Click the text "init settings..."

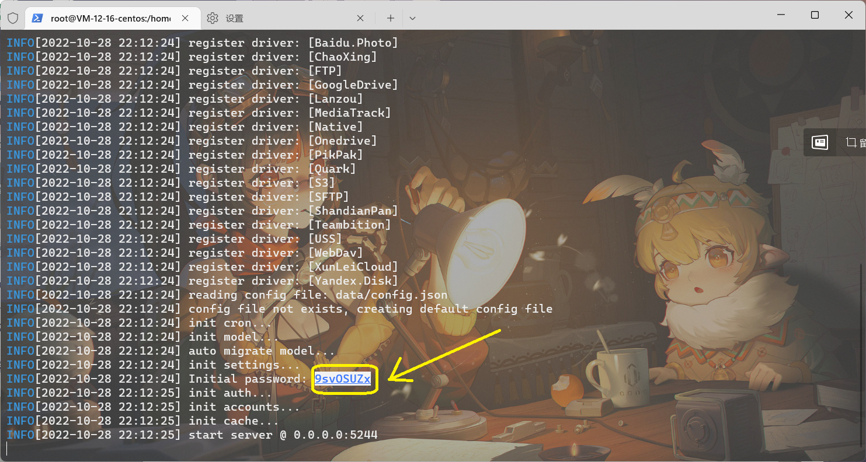[245, 365]
